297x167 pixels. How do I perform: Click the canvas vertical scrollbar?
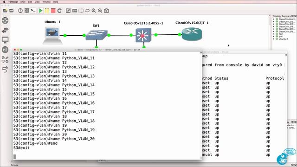click(x=270, y=32)
